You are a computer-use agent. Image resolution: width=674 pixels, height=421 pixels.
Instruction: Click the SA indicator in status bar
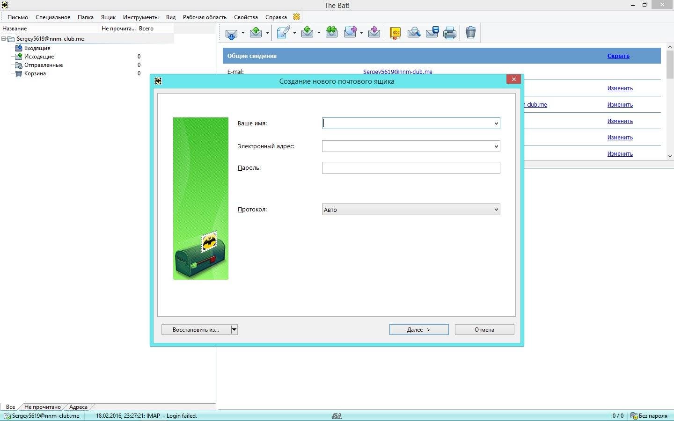(337, 416)
